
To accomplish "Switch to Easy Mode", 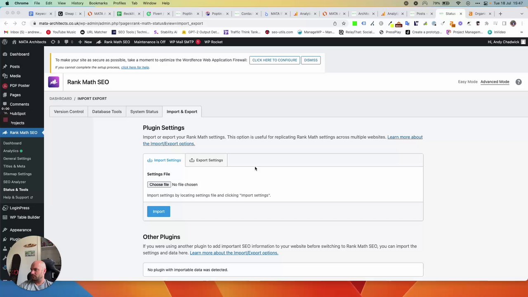I will (x=468, y=82).
